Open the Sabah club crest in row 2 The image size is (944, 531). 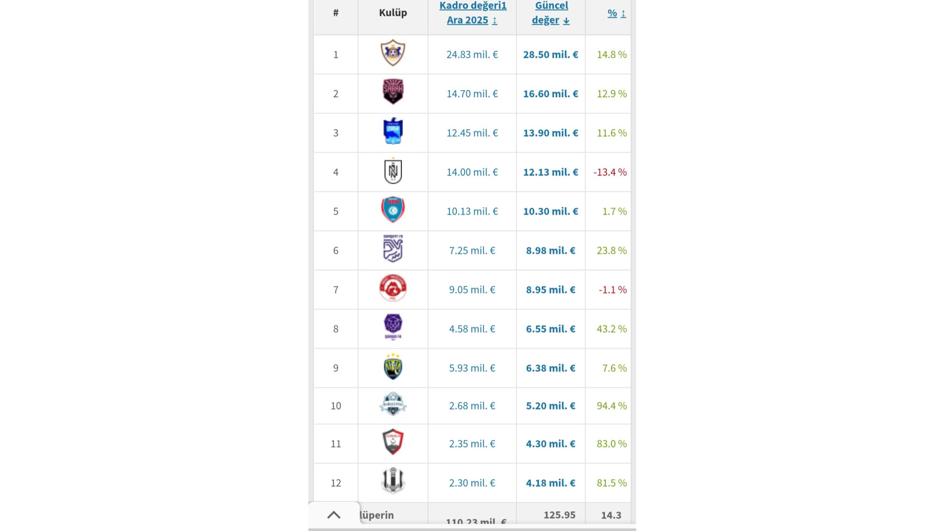[x=393, y=92]
